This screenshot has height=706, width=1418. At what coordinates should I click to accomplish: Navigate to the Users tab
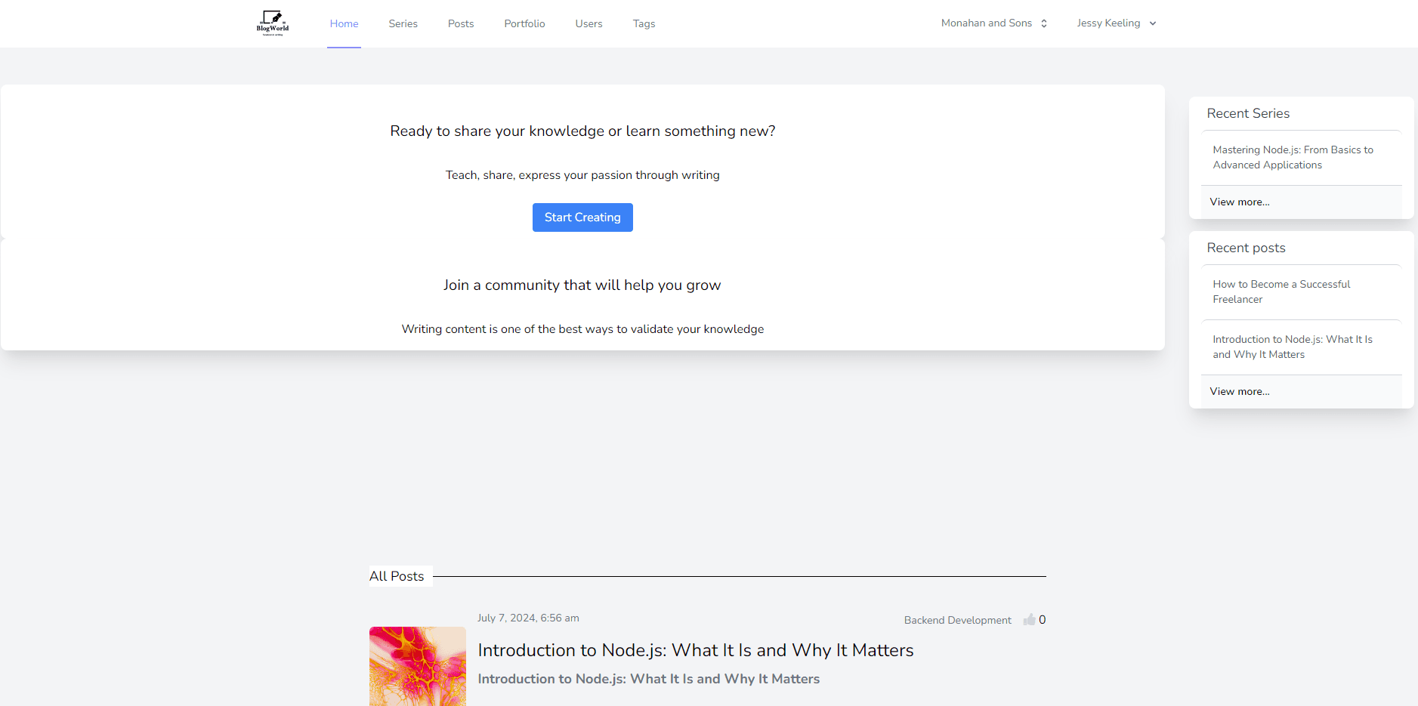pyautogui.click(x=589, y=24)
